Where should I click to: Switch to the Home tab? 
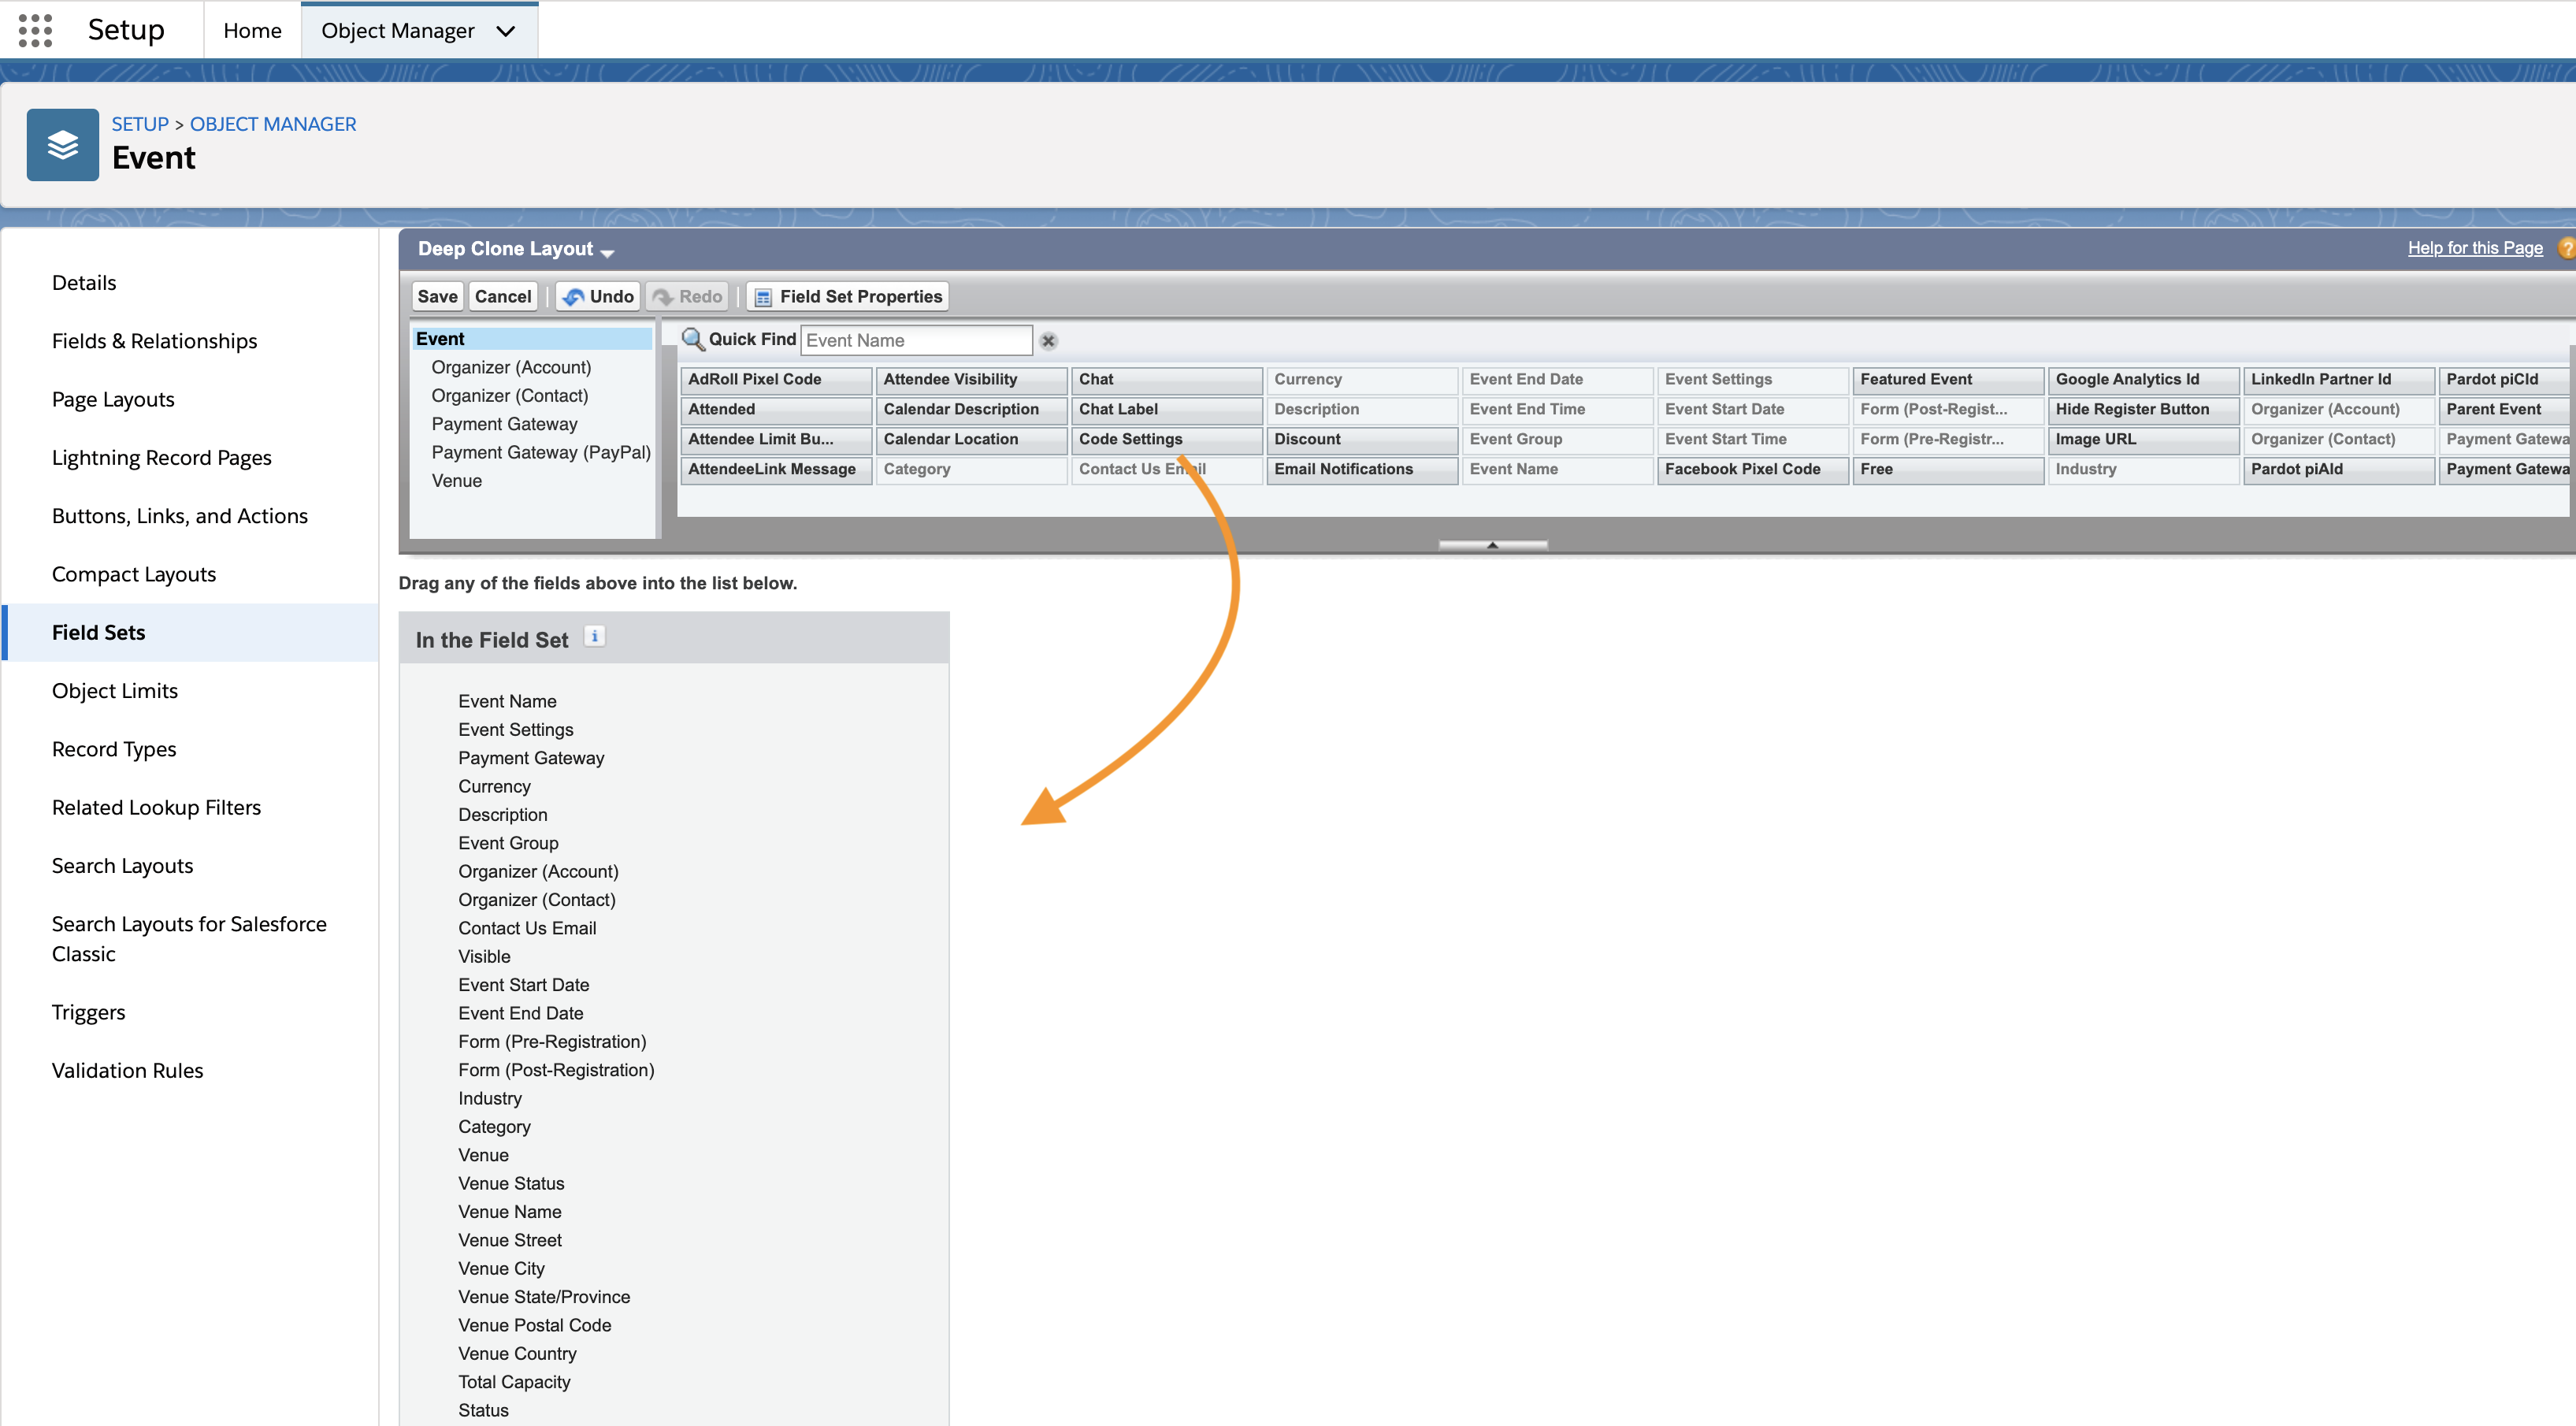point(252,31)
